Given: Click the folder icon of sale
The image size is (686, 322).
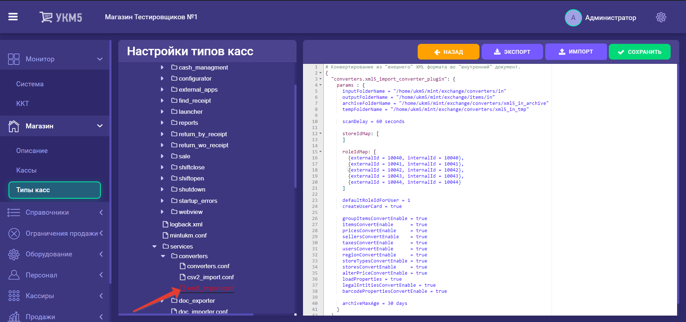Looking at the screenshot, I should (x=174, y=156).
